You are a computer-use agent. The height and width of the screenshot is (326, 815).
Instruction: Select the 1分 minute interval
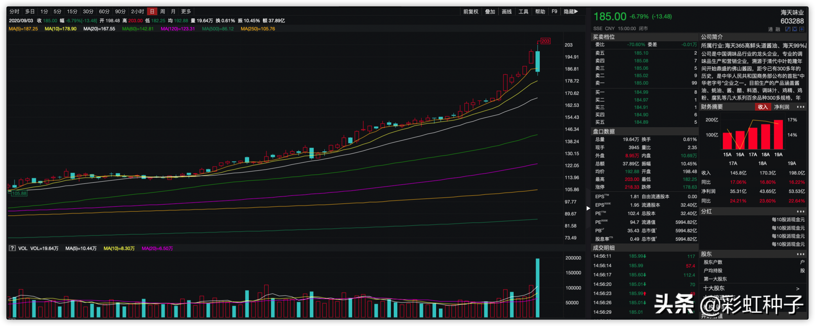[x=44, y=12]
